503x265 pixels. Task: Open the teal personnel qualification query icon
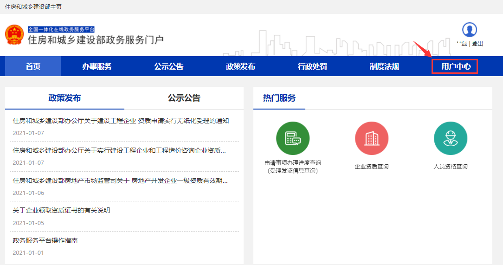click(450, 138)
